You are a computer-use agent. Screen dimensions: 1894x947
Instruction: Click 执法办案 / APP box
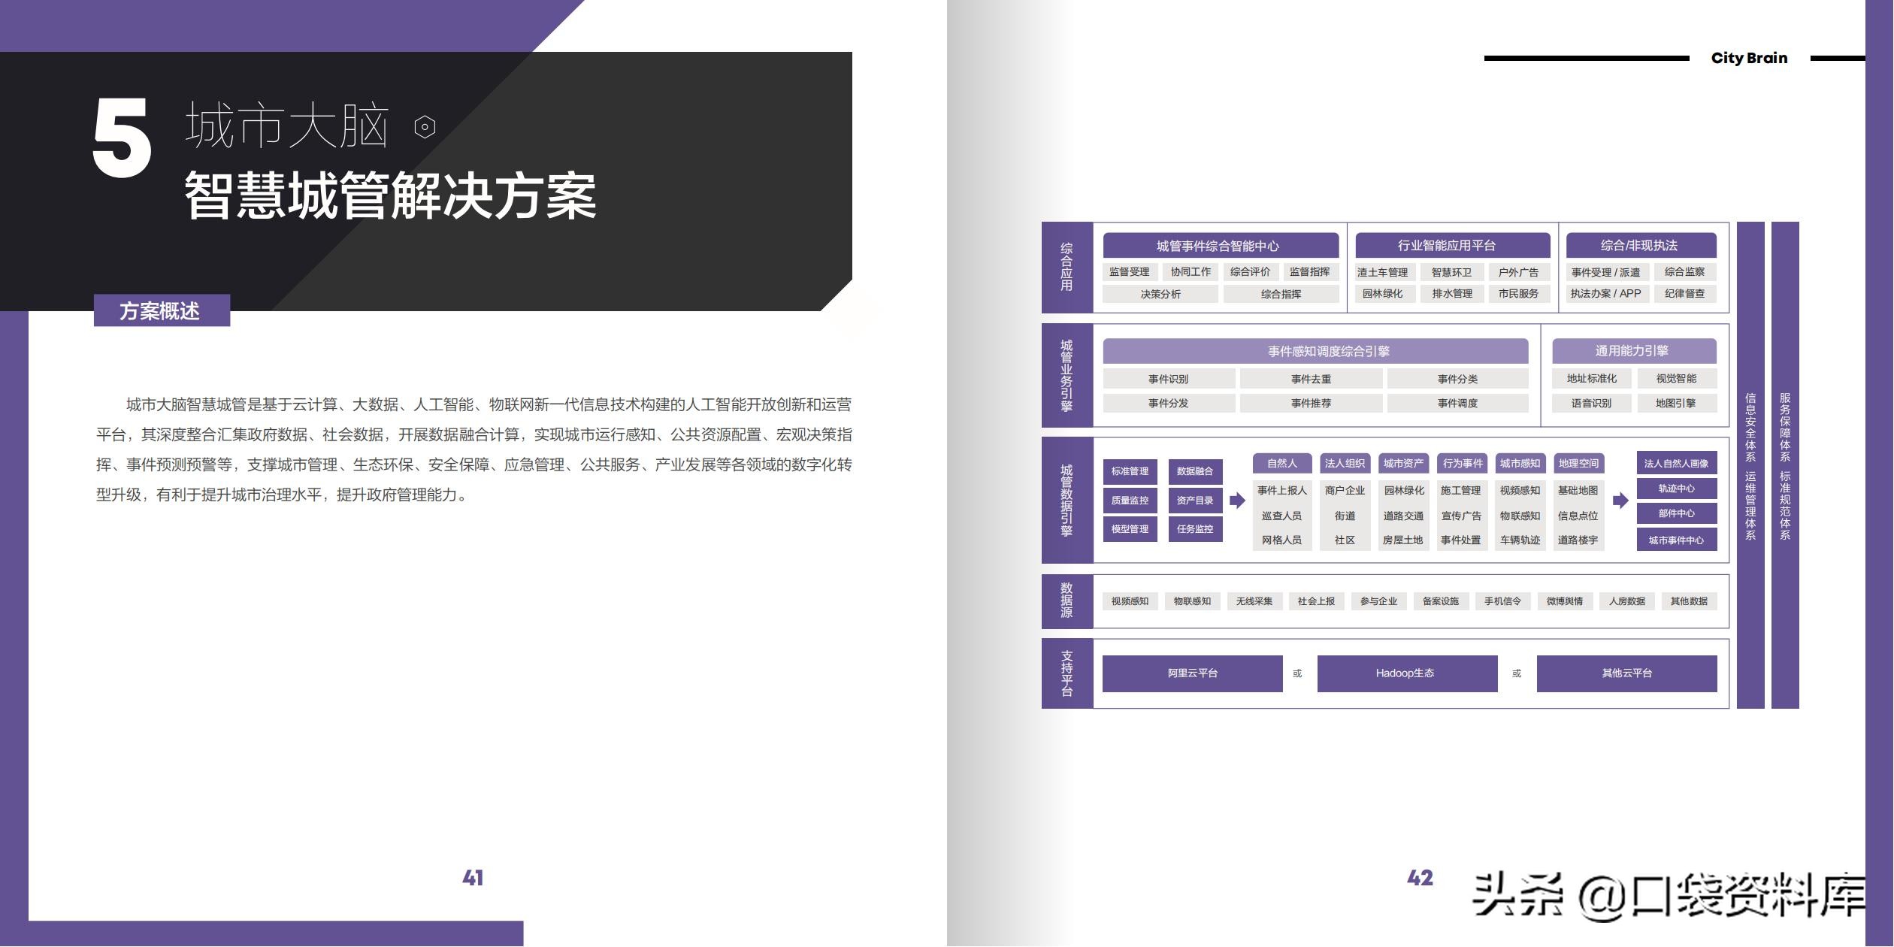[x=1606, y=294]
